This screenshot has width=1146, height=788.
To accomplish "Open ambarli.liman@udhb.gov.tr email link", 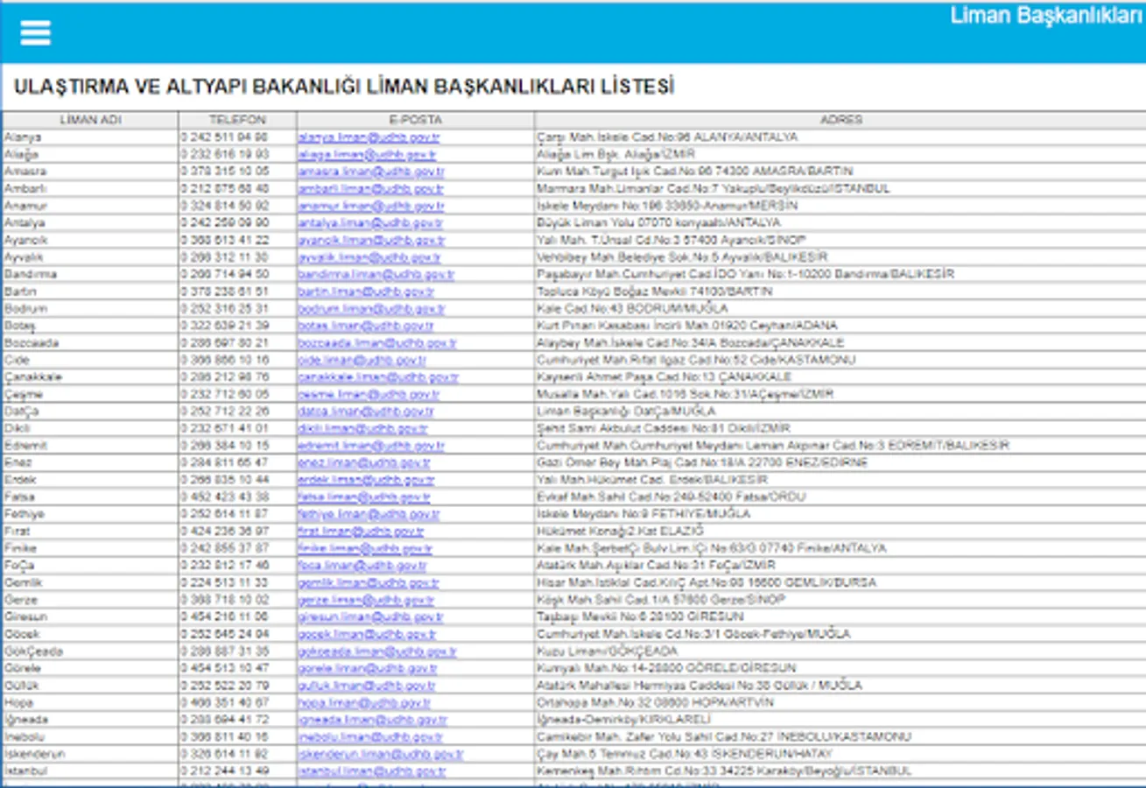I will [x=371, y=188].
